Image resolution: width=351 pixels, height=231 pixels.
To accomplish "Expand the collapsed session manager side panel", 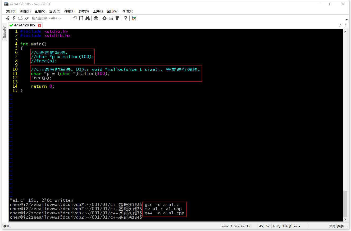I will tap(4, 32).
